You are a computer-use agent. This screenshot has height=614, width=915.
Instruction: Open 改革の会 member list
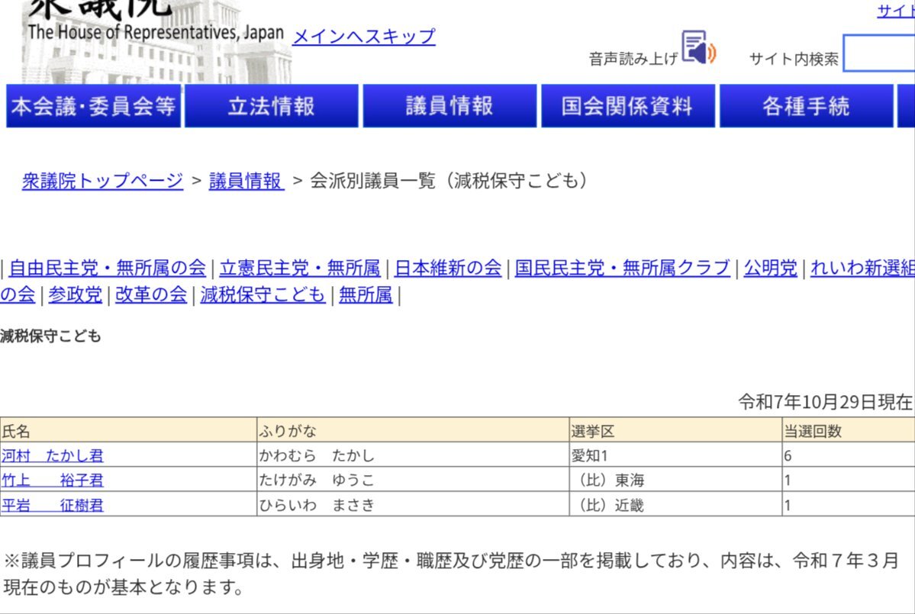pyautogui.click(x=151, y=294)
